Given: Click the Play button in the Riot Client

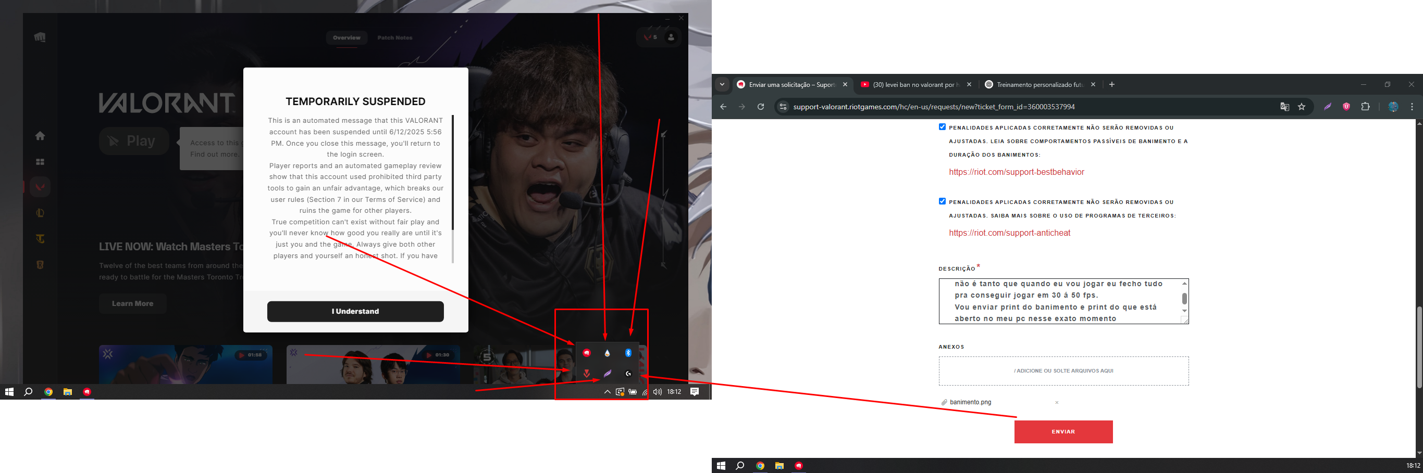Looking at the screenshot, I should [x=134, y=142].
